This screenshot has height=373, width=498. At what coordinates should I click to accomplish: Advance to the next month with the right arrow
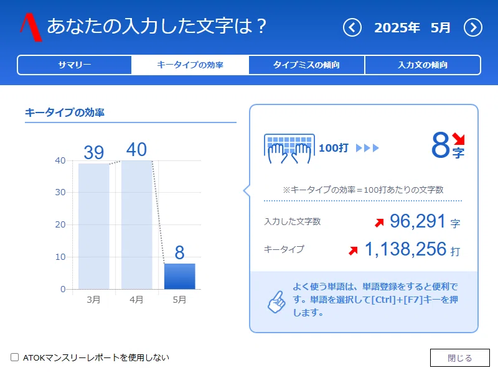click(473, 27)
